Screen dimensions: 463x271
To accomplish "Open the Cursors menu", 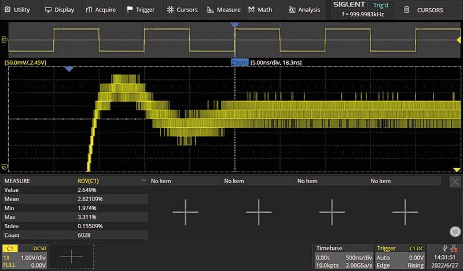I will pyautogui.click(x=182, y=10).
